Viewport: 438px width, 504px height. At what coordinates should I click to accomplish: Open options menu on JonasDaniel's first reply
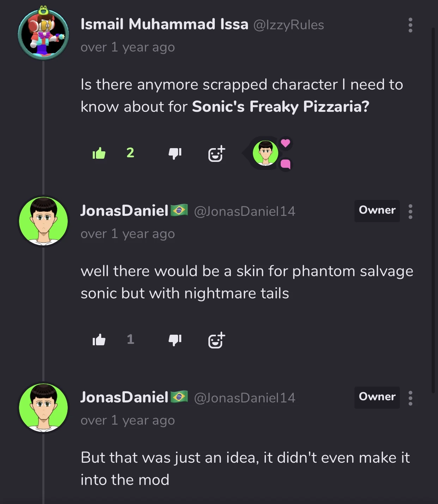[410, 211]
